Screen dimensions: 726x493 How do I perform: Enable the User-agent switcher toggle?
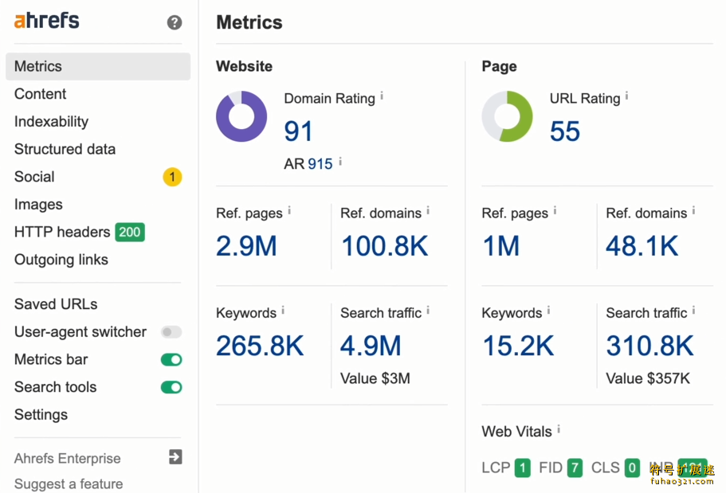click(x=171, y=332)
